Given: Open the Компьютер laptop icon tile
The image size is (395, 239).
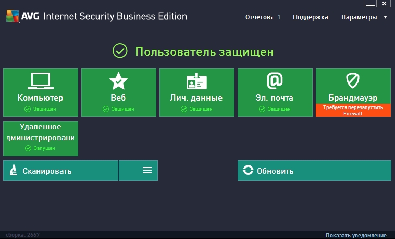Looking at the screenshot, I should tap(41, 81).
